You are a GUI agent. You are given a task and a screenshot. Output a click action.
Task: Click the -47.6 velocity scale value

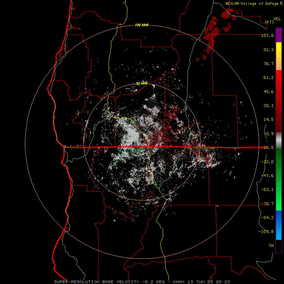(x=267, y=176)
